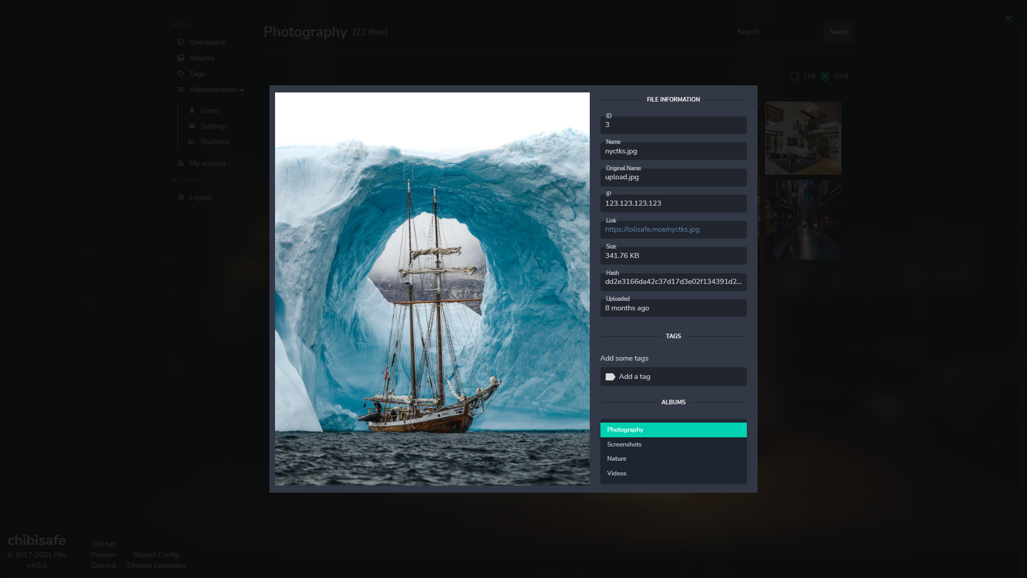The image size is (1027, 578).
Task: Click the Tags sidebar icon
Action: (x=180, y=74)
